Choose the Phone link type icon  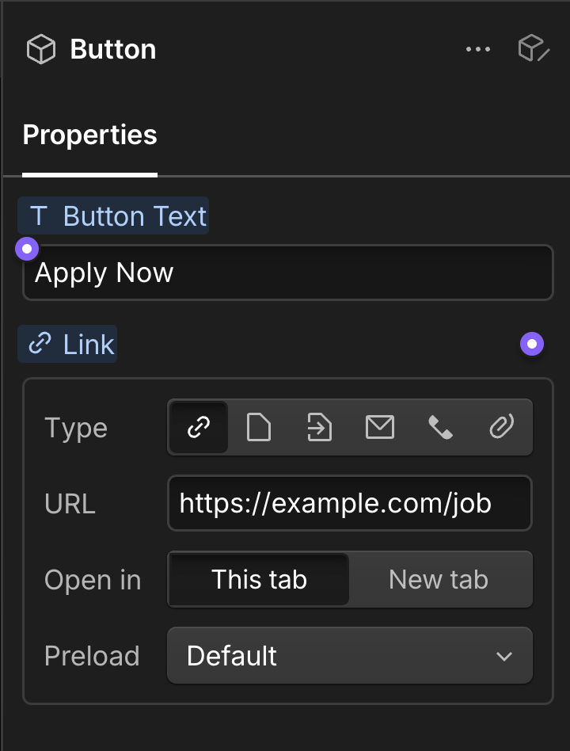click(441, 427)
